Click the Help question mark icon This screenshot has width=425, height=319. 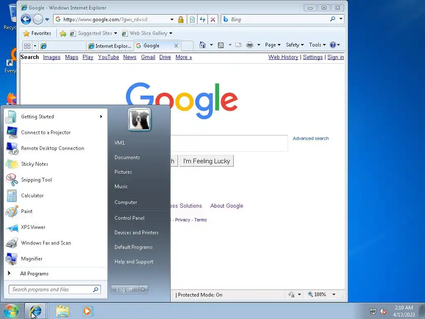333,45
